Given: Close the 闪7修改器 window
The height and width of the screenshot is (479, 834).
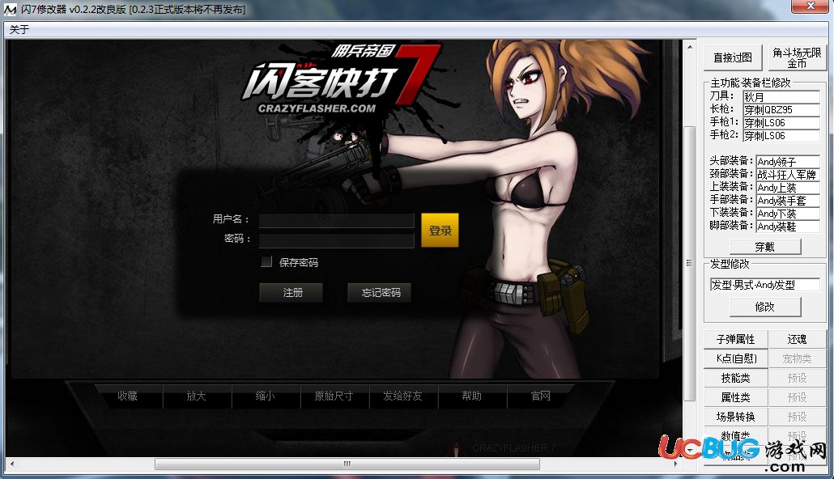Looking at the screenshot, I should point(810,6).
